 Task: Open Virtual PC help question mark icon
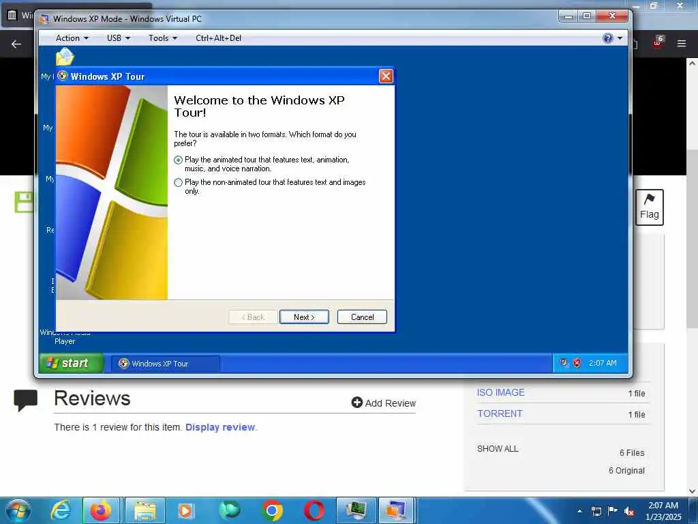607,38
